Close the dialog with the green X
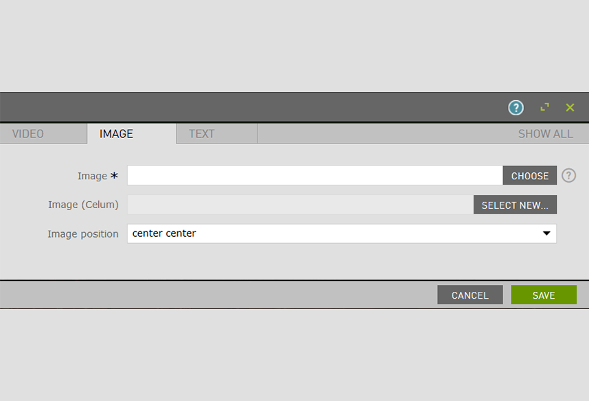The width and height of the screenshot is (589, 401). [x=570, y=108]
